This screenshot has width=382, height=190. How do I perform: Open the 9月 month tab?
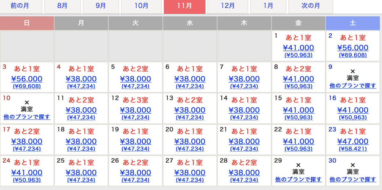[101, 6]
